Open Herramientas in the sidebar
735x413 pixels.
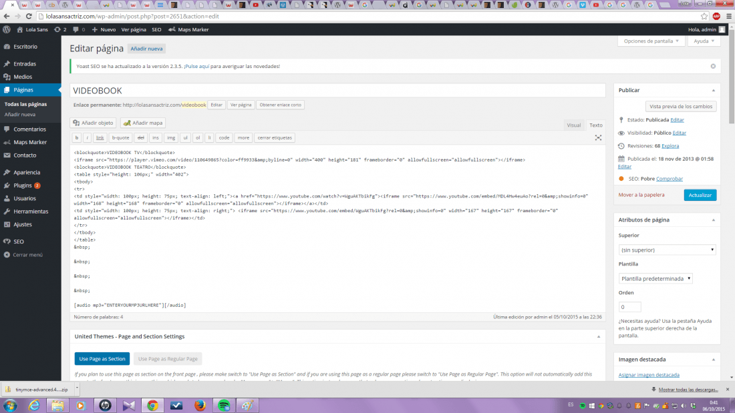click(31, 212)
